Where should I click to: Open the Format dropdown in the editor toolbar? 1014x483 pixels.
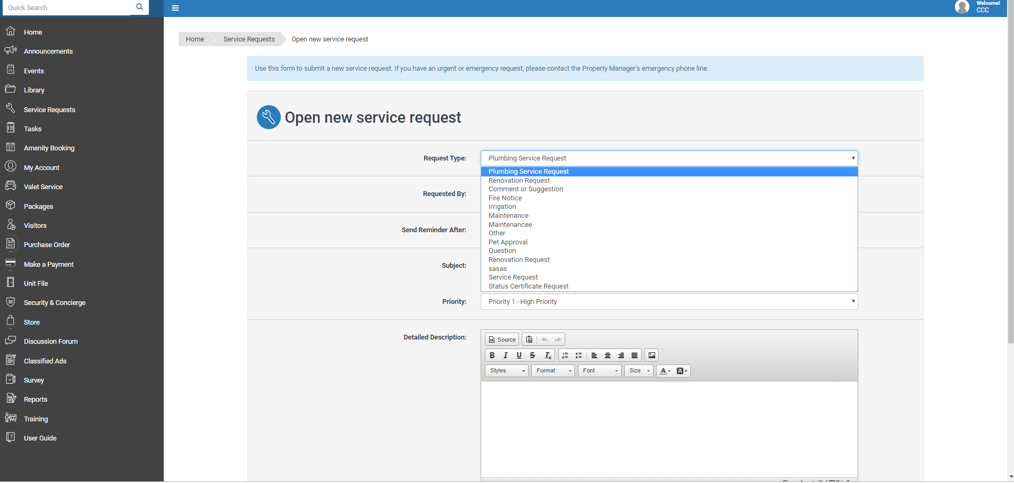[552, 370]
